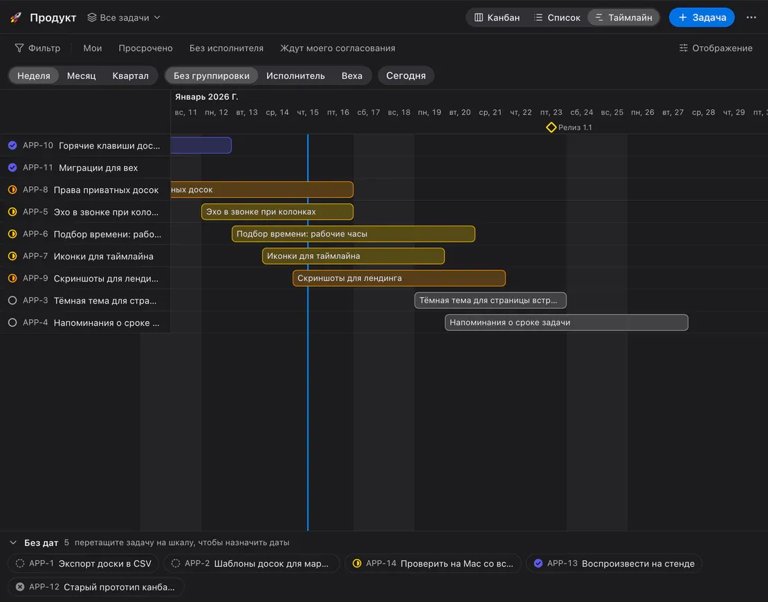Create a new task with Задача button

(702, 17)
